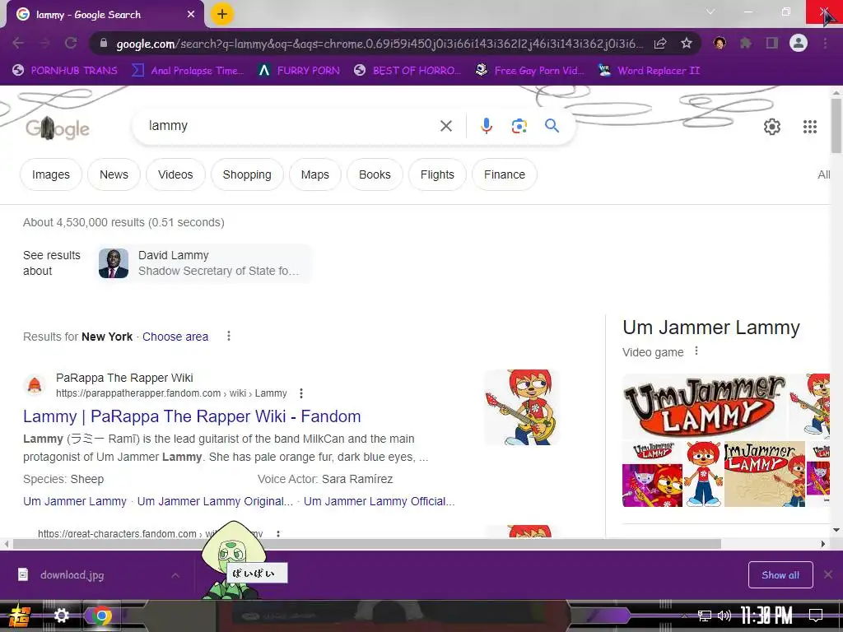Bookmark this page with the star icon
This screenshot has width=843, height=632.
(686, 44)
